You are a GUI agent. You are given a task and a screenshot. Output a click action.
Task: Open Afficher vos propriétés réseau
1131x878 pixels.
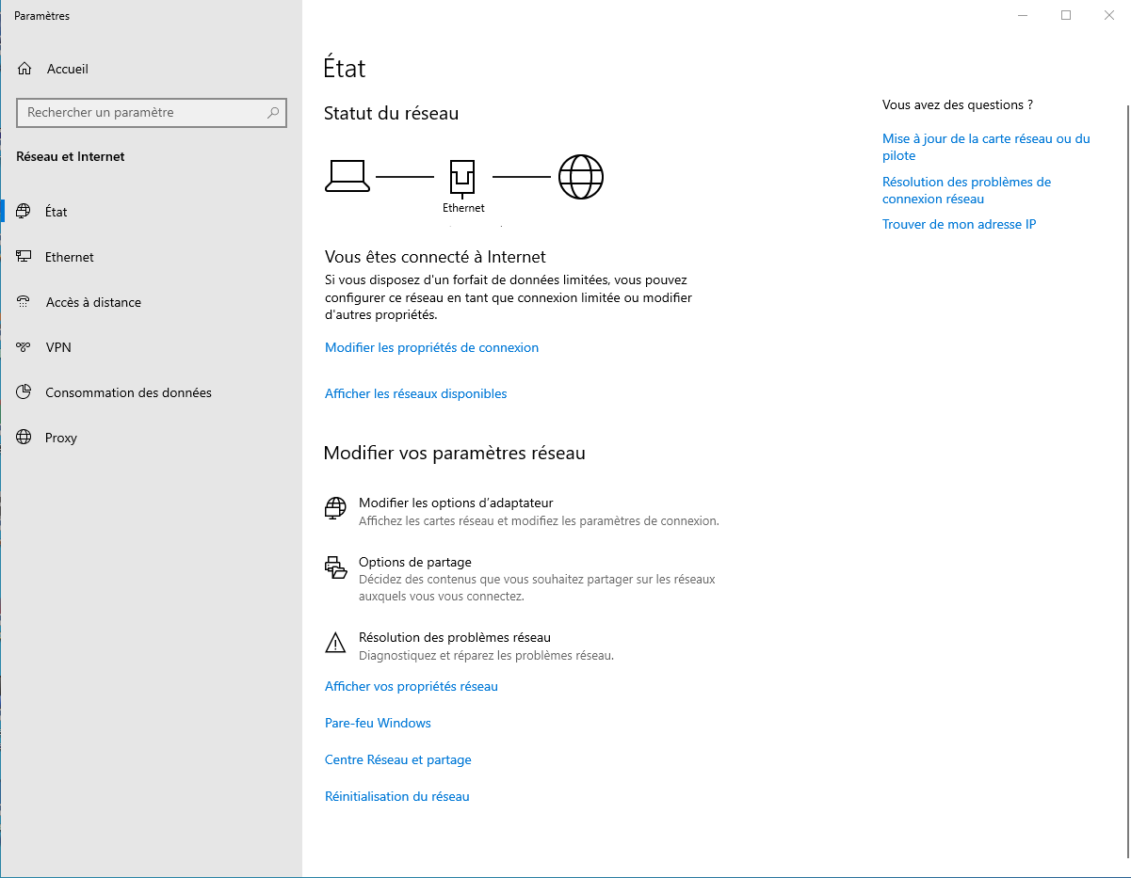coord(411,686)
